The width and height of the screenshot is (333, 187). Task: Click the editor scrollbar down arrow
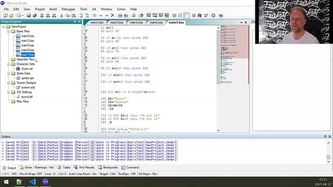click(219, 130)
